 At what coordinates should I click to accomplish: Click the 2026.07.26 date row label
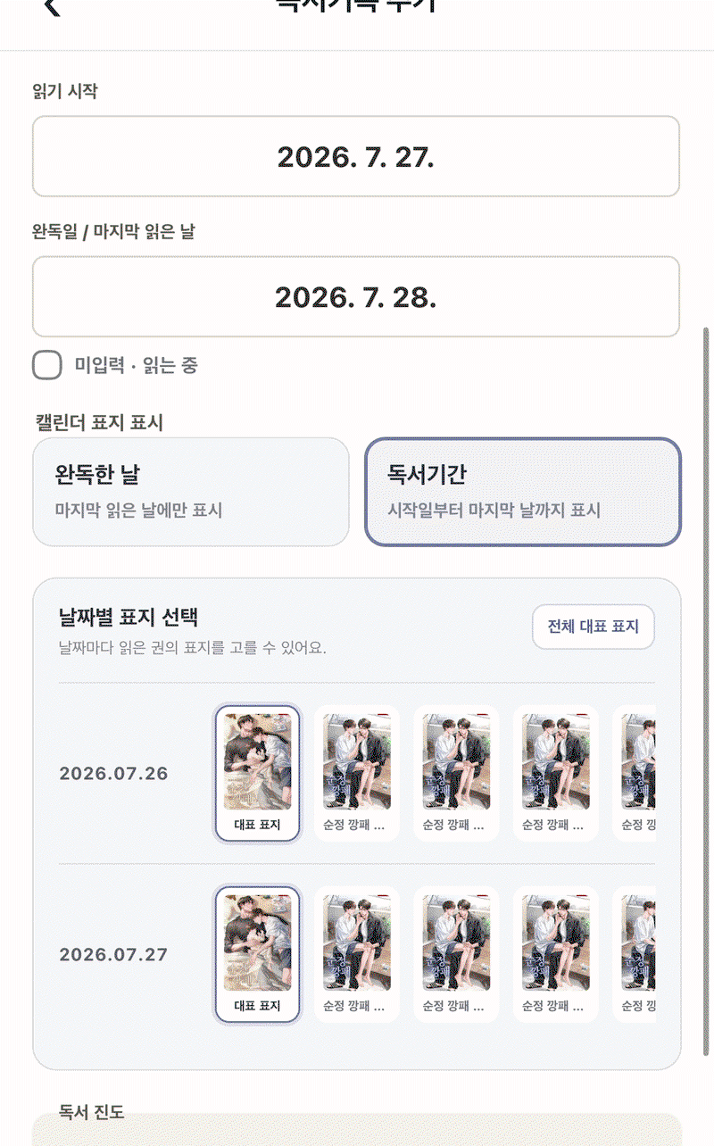113,773
